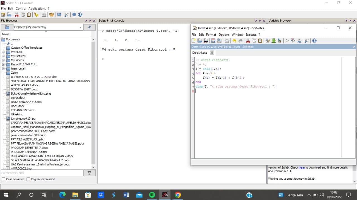This screenshot has width=357, height=200.
Task: Undo the last edit in SciNotes
Action: 234,41
